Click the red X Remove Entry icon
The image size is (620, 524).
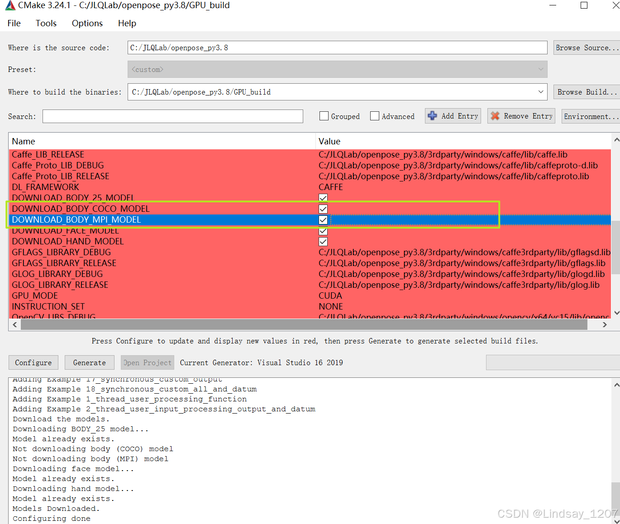point(495,116)
